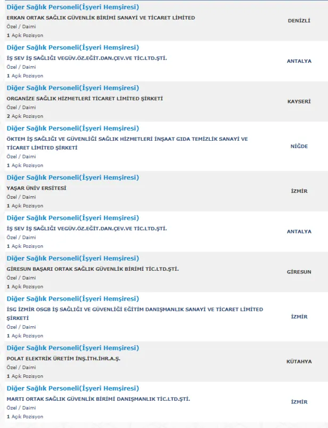Viewport: 328px width, 428px height.
Task: Open the job title above MARTI ORTAK SAĞLIK
Action: coord(72,389)
